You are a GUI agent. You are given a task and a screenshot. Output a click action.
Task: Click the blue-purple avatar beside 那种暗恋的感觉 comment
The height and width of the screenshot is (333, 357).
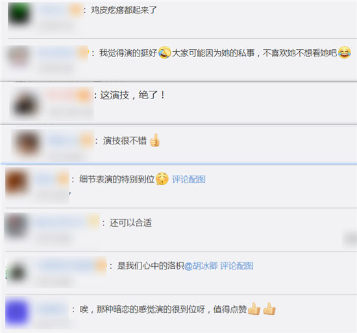tap(17, 312)
